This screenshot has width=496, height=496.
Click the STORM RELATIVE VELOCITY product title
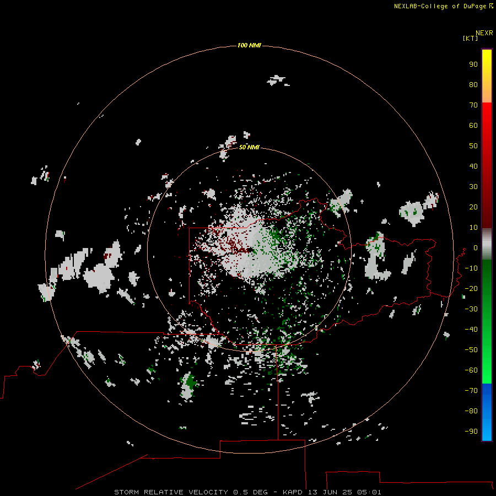pyautogui.click(x=171, y=492)
